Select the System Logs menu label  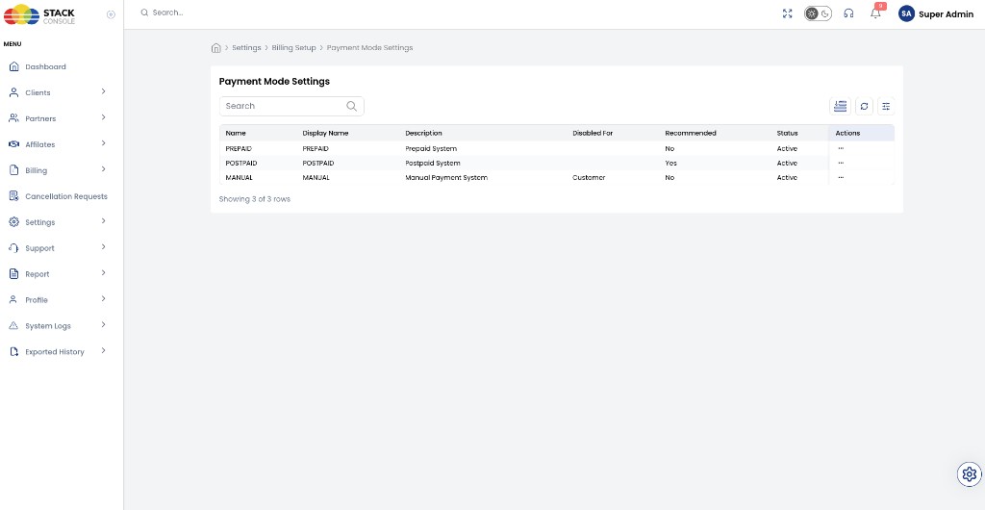[x=48, y=326]
